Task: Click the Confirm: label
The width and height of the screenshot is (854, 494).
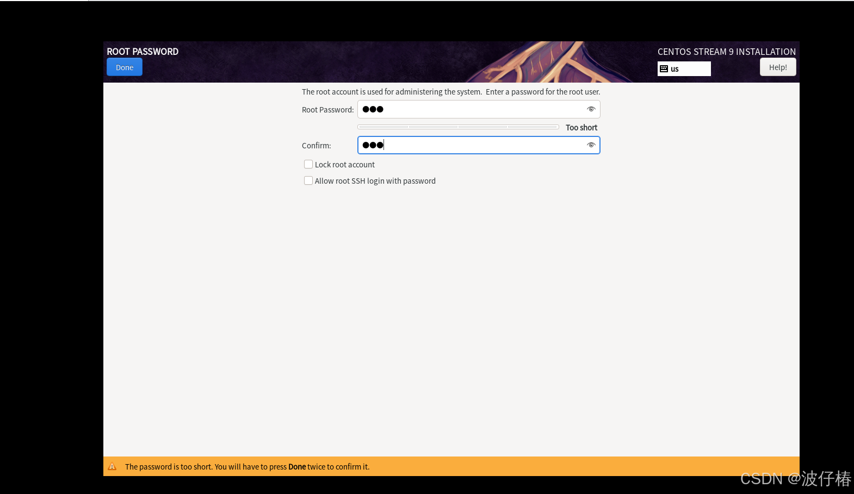Action: (317, 146)
